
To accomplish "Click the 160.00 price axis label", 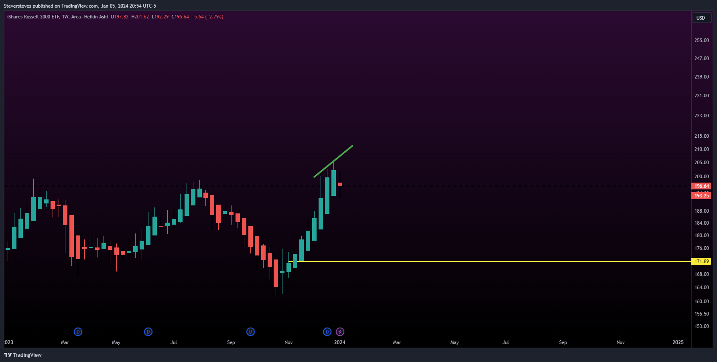I will 701,302.
